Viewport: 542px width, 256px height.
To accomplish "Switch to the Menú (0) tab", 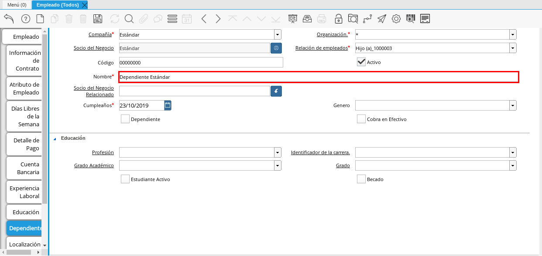I will coord(17,5).
